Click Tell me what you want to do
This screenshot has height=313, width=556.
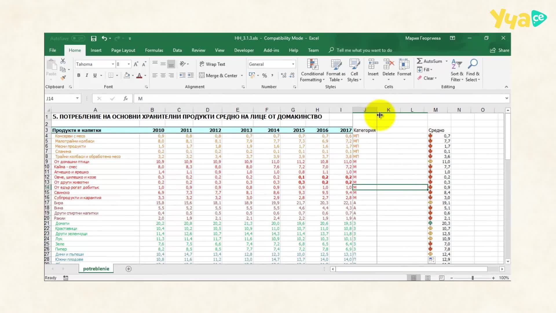(x=361, y=50)
